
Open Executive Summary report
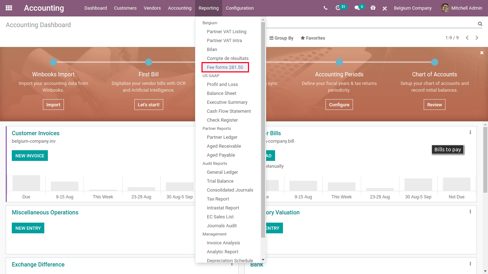pos(228,102)
